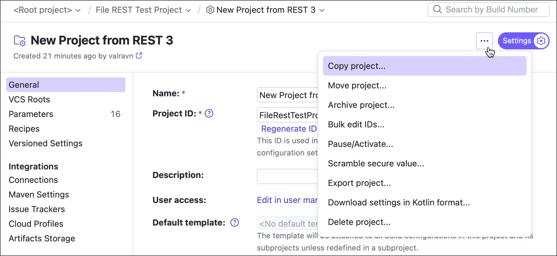
Task: Select Copy project from the menu
Action: coord(357,66)
